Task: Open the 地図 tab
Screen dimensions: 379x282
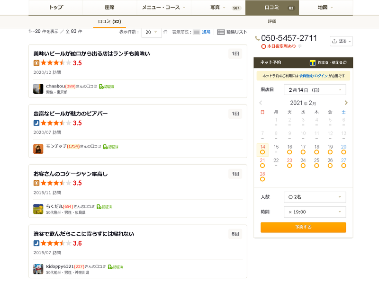Action: (326, 8)
